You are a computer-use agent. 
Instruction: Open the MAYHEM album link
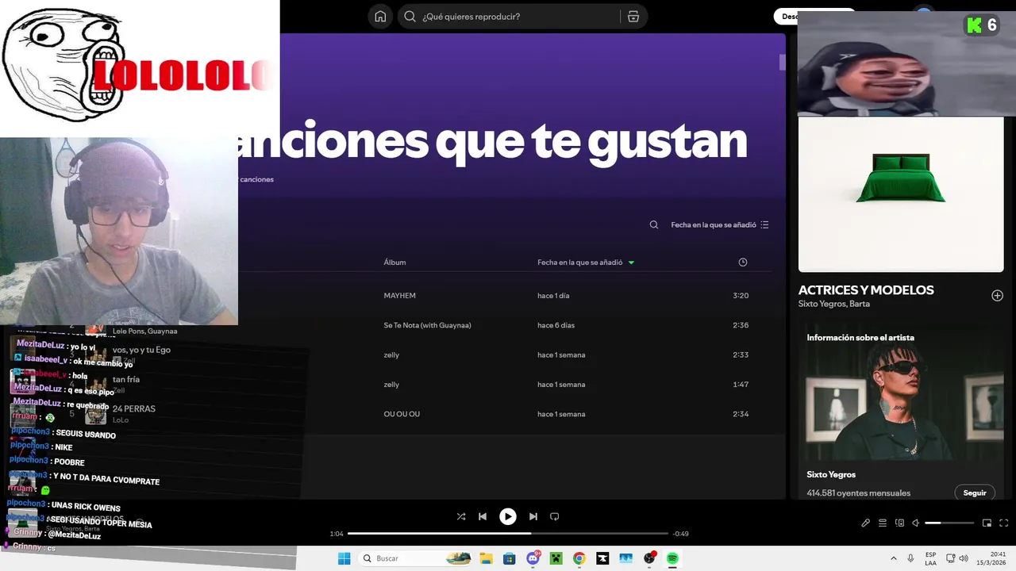[x=399, y=296]
